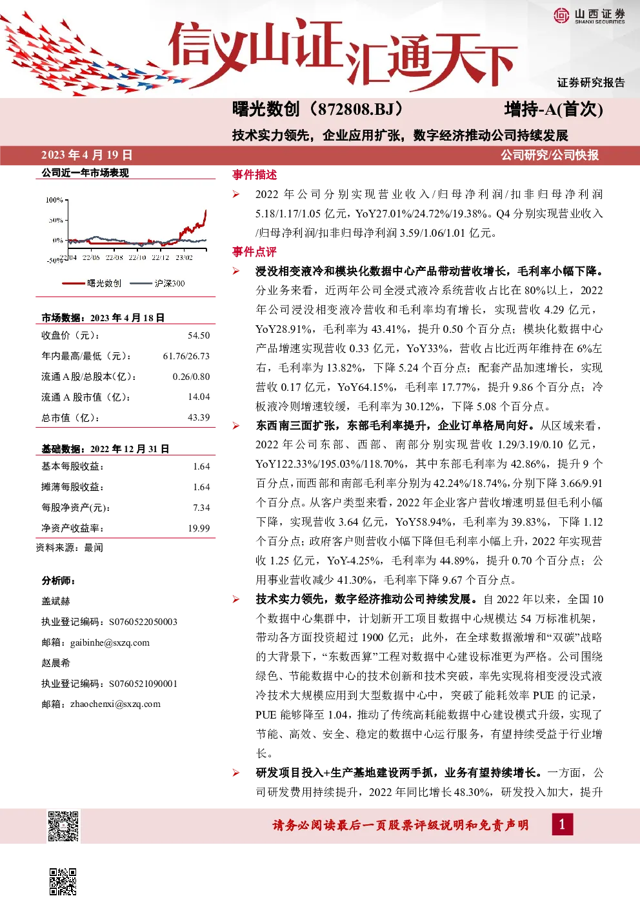The height and width of the screenshot is (905, 640).
Task: Click the footer disclaimer 请务必阅读最后一页
Action: 401,825
